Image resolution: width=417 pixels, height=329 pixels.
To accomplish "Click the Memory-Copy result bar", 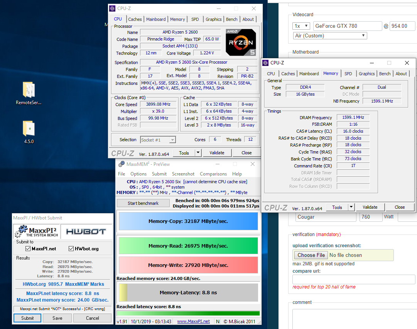I will pos(188,221).
